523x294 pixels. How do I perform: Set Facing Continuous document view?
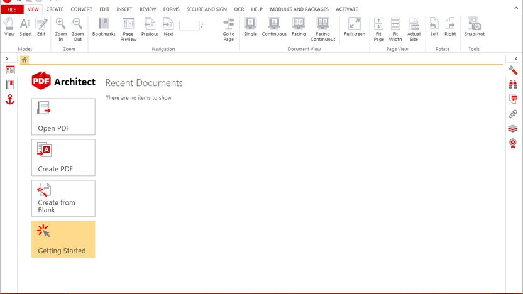322,30
